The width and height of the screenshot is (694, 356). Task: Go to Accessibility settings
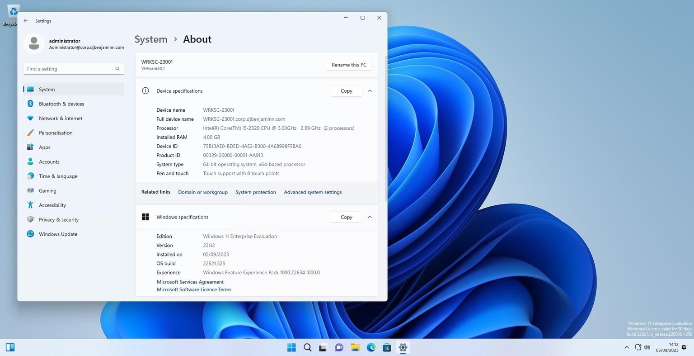point(74,205)
